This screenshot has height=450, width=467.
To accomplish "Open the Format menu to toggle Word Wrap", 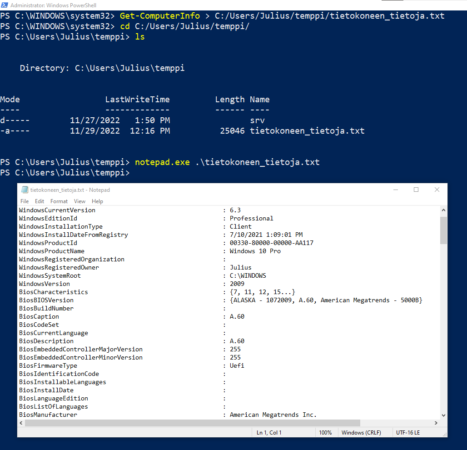I will (x=59, y=201).
